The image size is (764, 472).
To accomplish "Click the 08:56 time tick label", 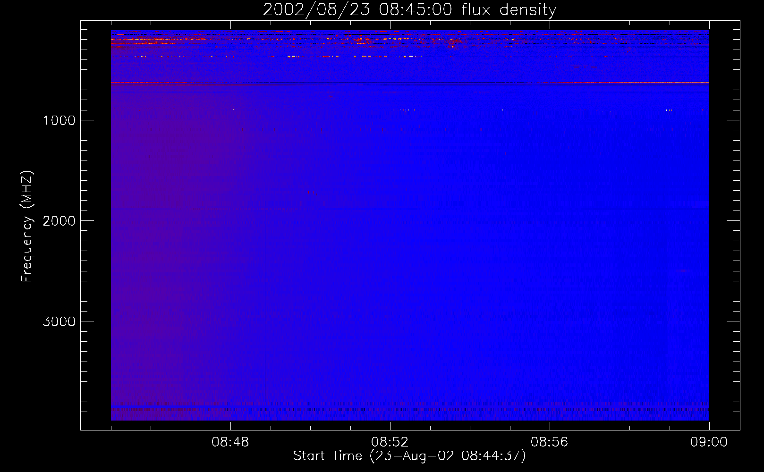I will (x=550, y=442).
